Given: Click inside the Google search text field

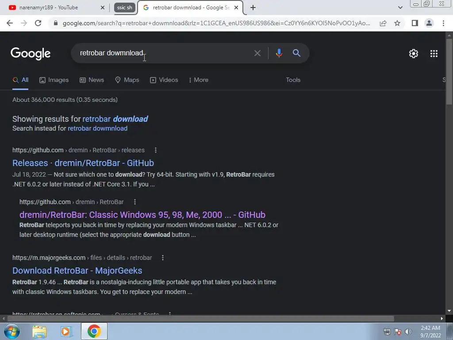Looking at the screenshot, I should [x=165, y=53].
